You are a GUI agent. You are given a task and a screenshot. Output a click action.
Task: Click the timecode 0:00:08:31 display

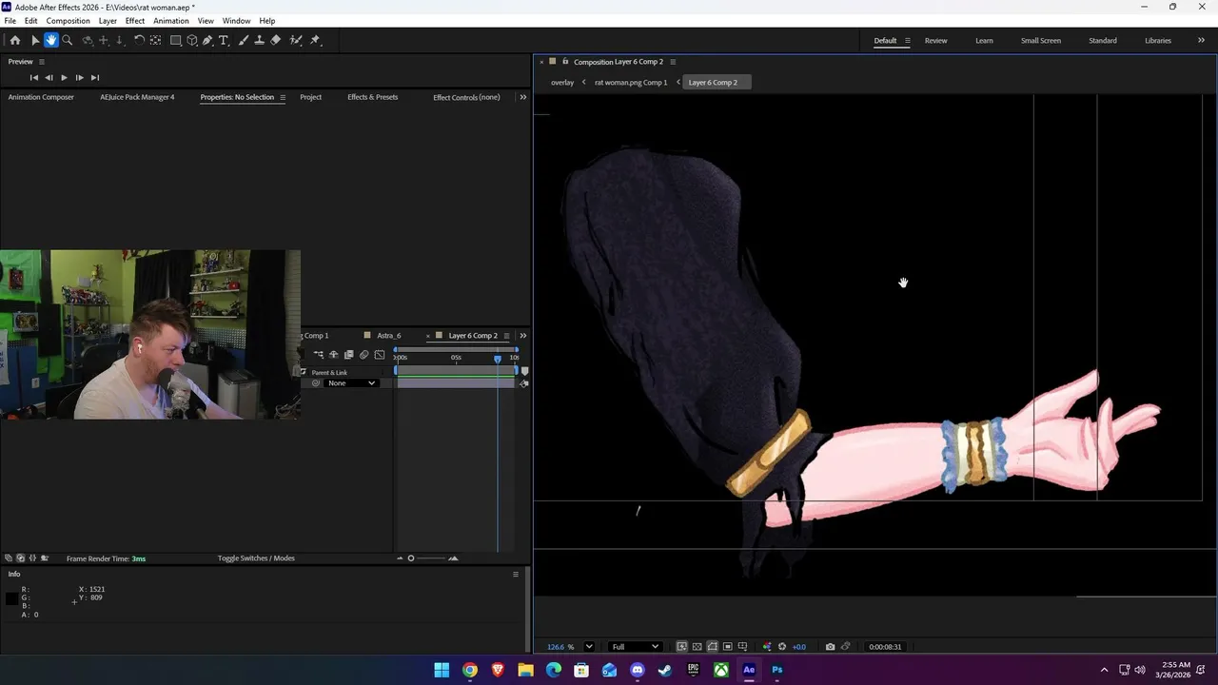(x=885, y=647)
